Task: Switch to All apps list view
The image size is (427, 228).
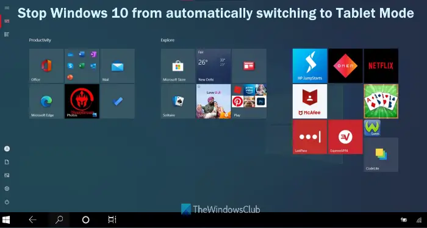Action: coord(7,34)
